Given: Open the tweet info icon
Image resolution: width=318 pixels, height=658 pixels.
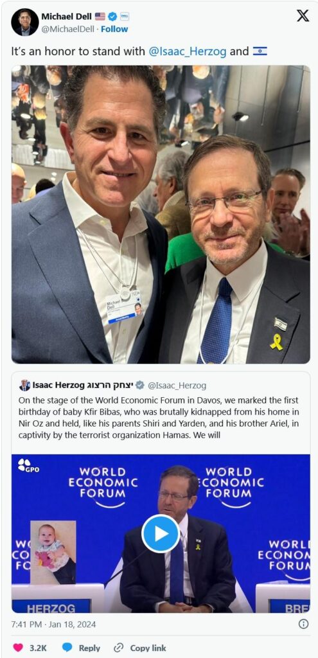Looking at the screenshot, I should click(303, 624).
